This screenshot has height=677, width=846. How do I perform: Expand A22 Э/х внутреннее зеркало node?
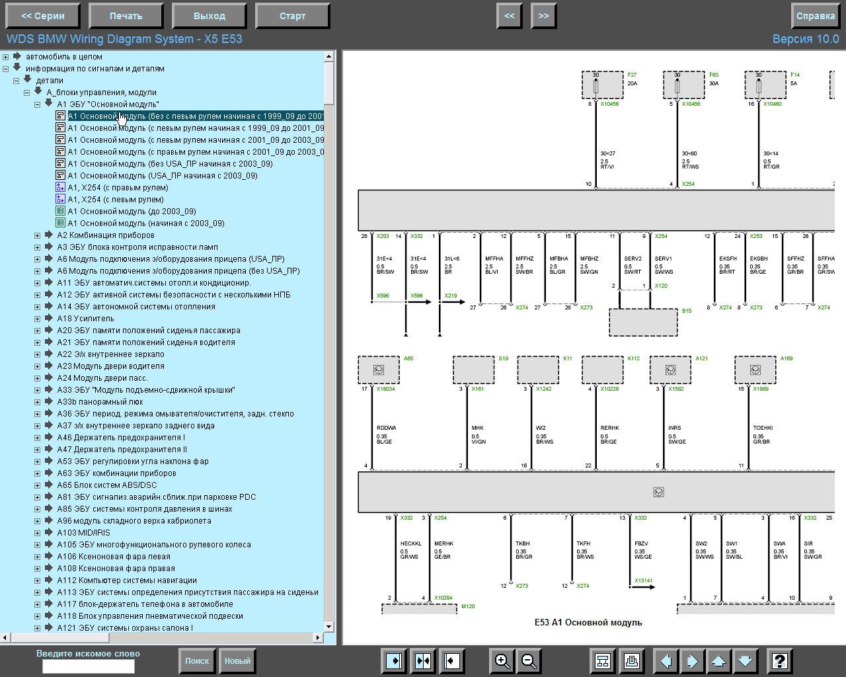38,354
